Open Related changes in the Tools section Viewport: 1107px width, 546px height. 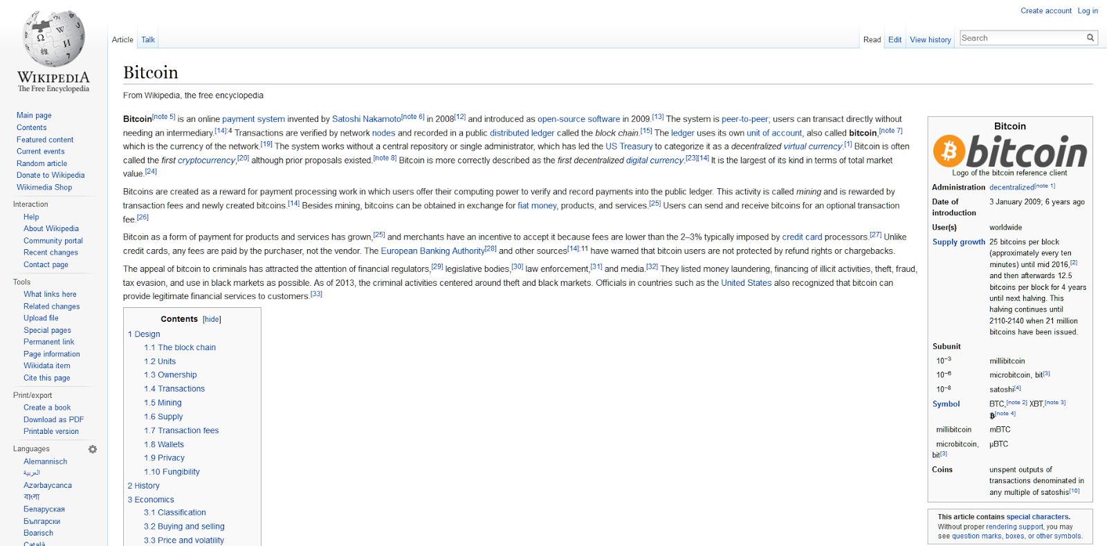pyautogui.click(x=51, y=307)
